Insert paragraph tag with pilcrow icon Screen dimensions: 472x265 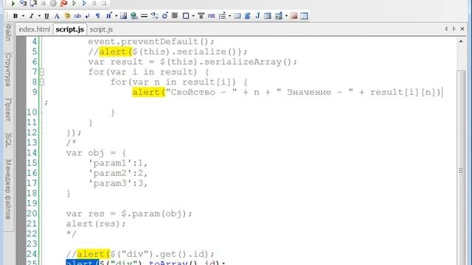tap(98, 16)
